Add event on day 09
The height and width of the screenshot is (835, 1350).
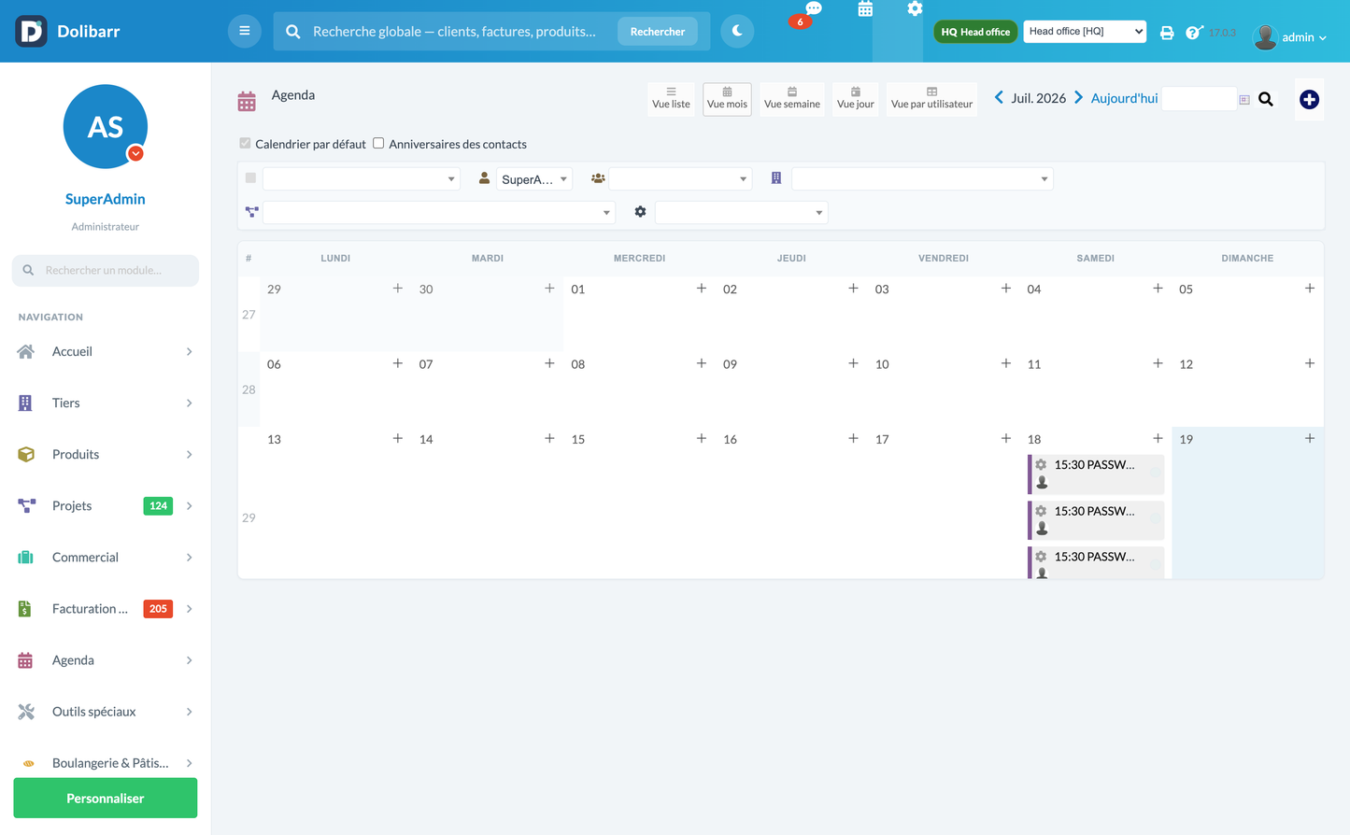[853, 363]
